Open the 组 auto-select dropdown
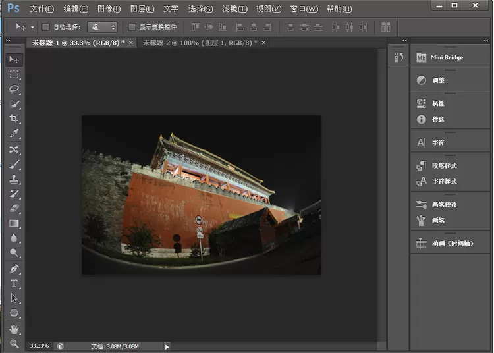The width and height of the screenshot is (494, 353). pos(102,27)
